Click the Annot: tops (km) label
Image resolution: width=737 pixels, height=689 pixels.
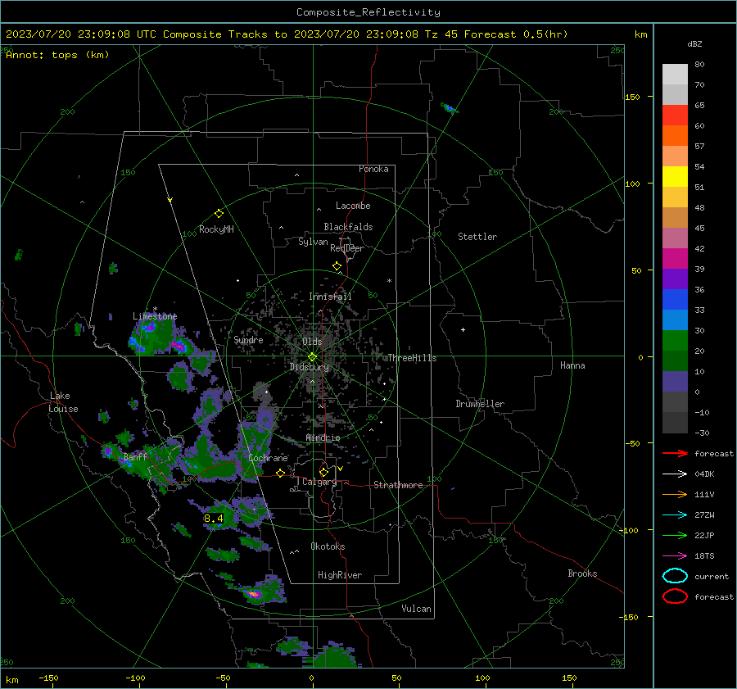click(57, 55)
